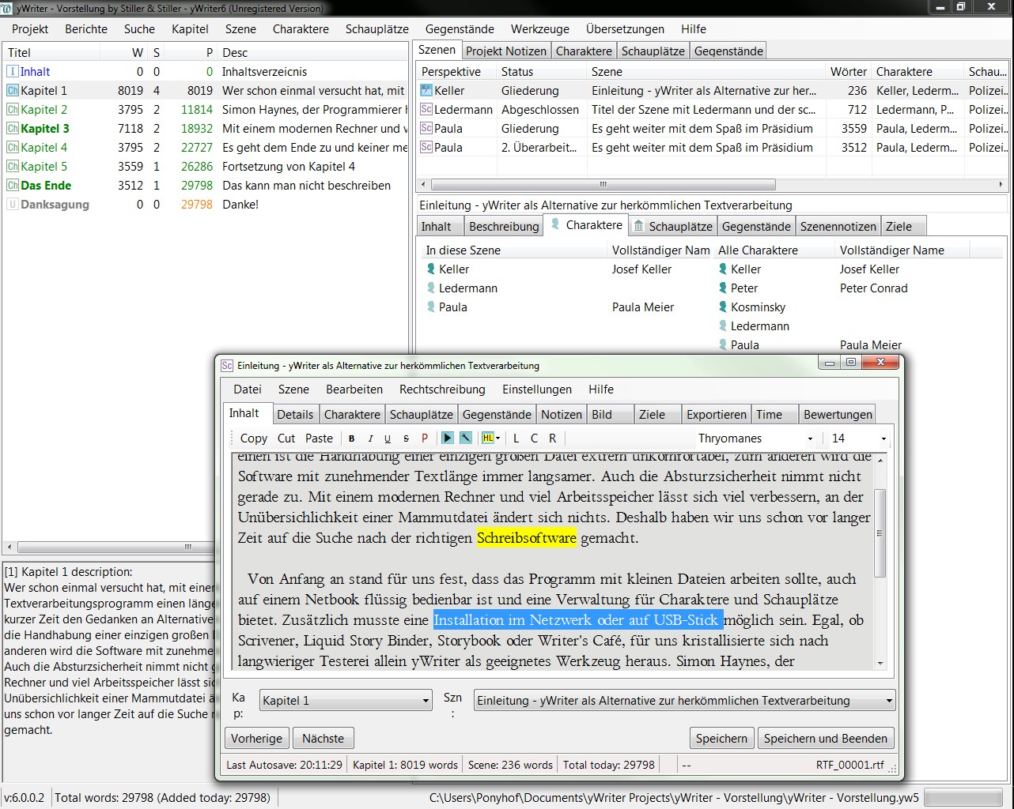Click the wrench tool icon
The image size is (1014, 809).
tap(466, 438)
